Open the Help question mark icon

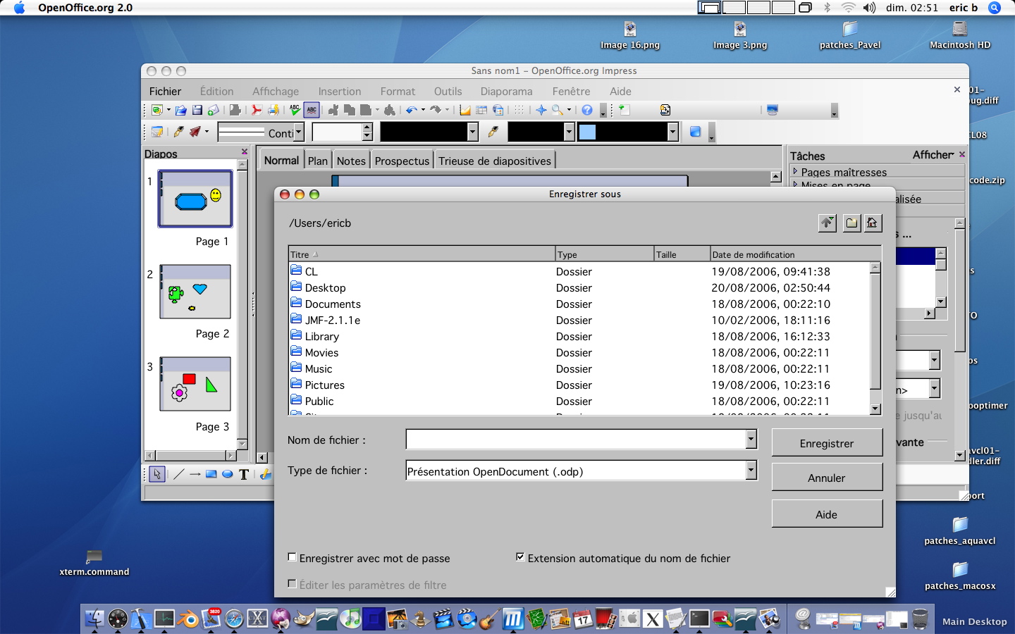pos(587,110)
